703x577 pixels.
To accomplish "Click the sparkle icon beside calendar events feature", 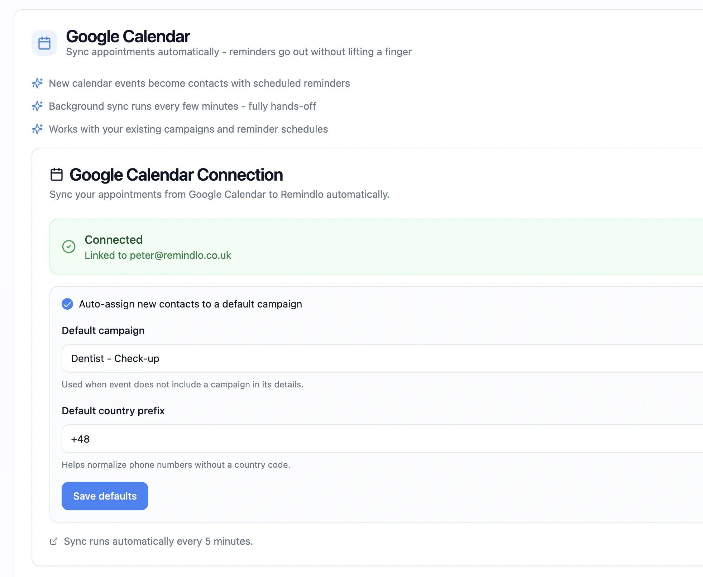I will point(37,84).
